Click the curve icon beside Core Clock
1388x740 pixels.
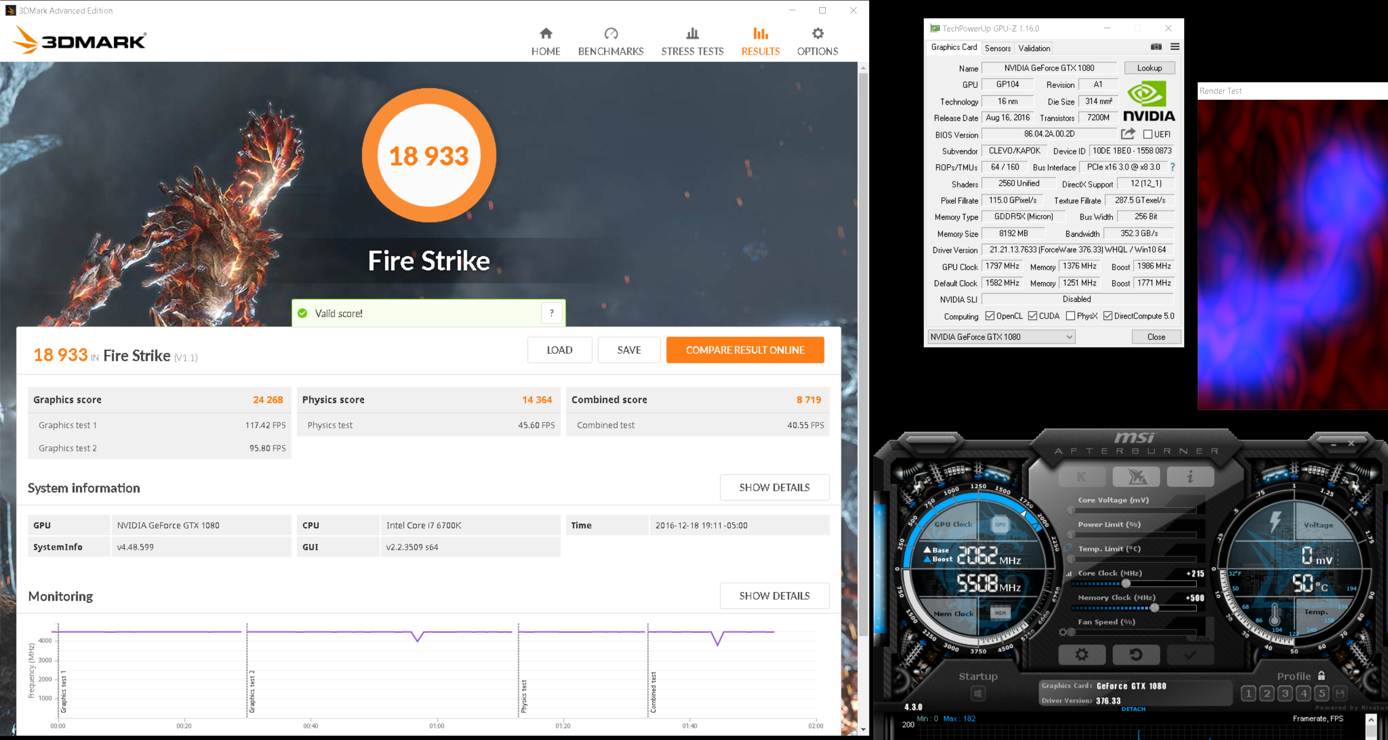click(x=1069, y=574)
